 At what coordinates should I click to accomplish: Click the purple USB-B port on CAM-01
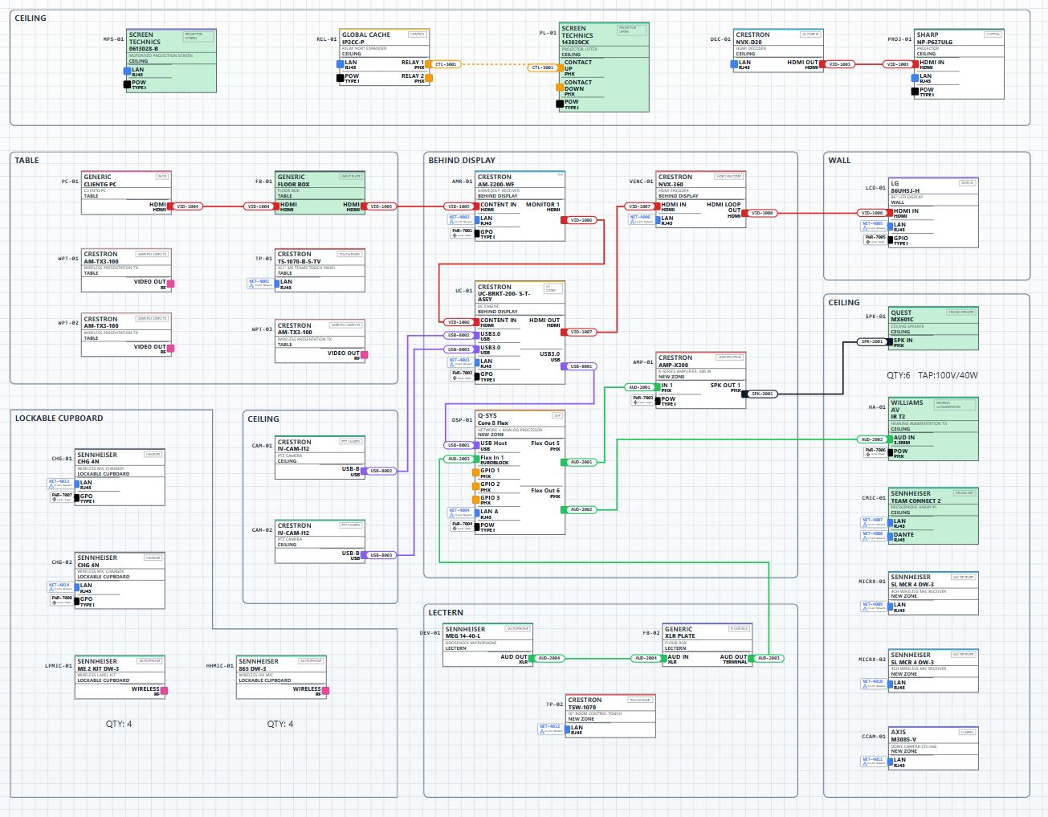coord(365,471)
